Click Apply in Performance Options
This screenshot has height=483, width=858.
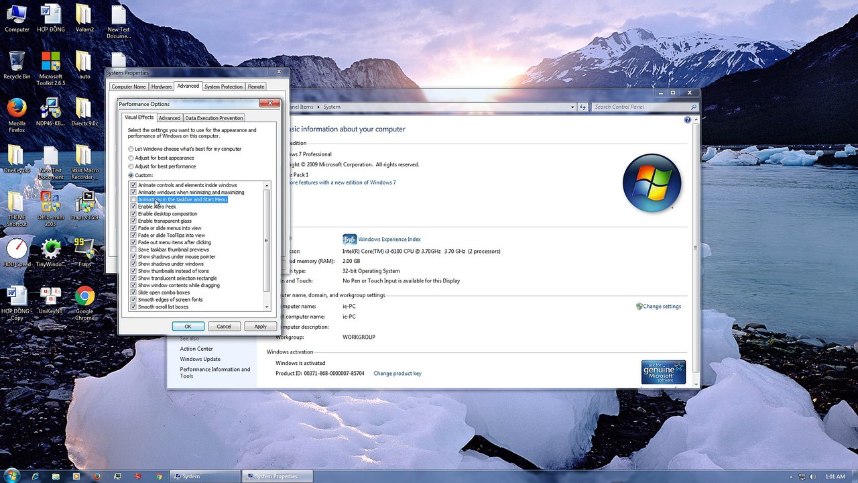click(x=260, y=326)
